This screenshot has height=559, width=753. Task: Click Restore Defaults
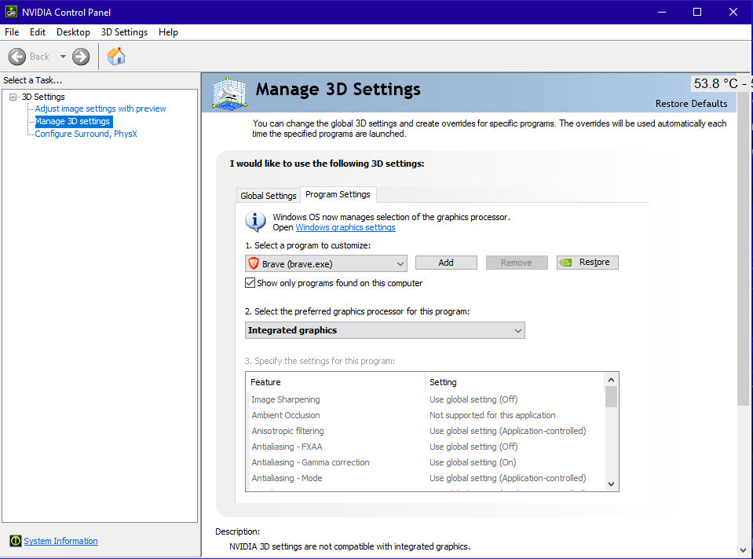691,103
